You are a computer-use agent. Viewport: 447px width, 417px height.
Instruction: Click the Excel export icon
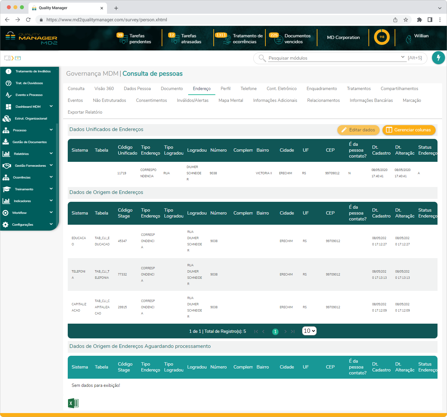tap(73, 403)
